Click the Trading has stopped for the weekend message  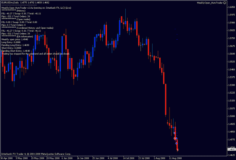tap(35, 54)
